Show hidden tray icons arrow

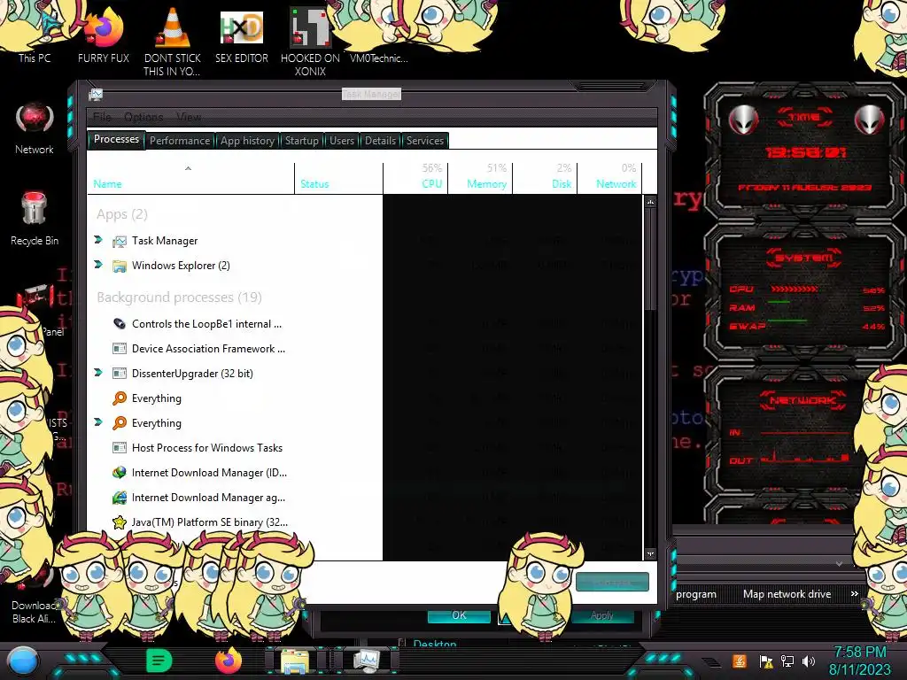pyautogui.click(x=711, y=662)
